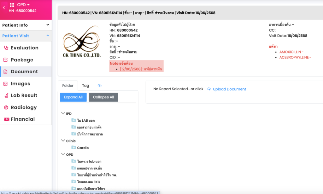323x194 pixels.
Task: Click the Radiology radiation icon
Action: pyautogui.click(x=6, y=107)
